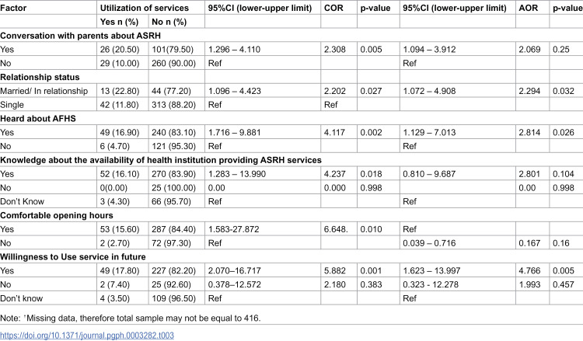Select the No n (%) subheader
The width and height of the screenshot is (583, 341).
(169, 22)
